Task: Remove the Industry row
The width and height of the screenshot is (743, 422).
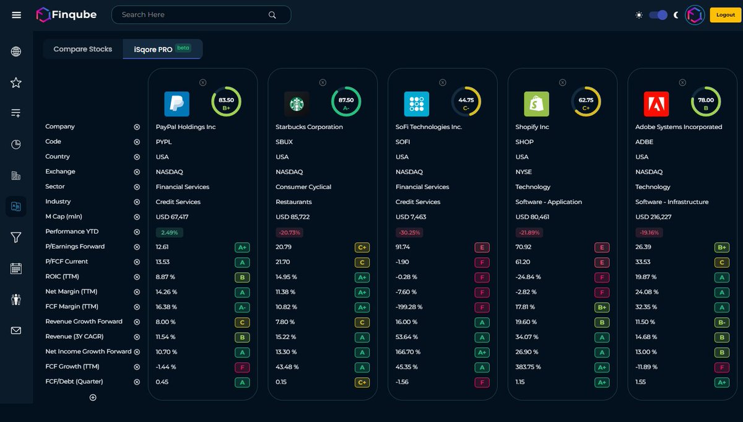Action: (x=137, y=202)
